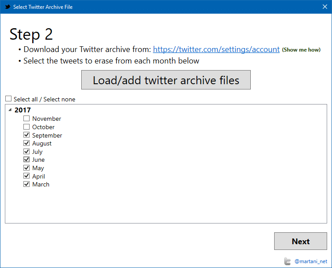Close the Select Twitter Archive File window

[325, 7]
